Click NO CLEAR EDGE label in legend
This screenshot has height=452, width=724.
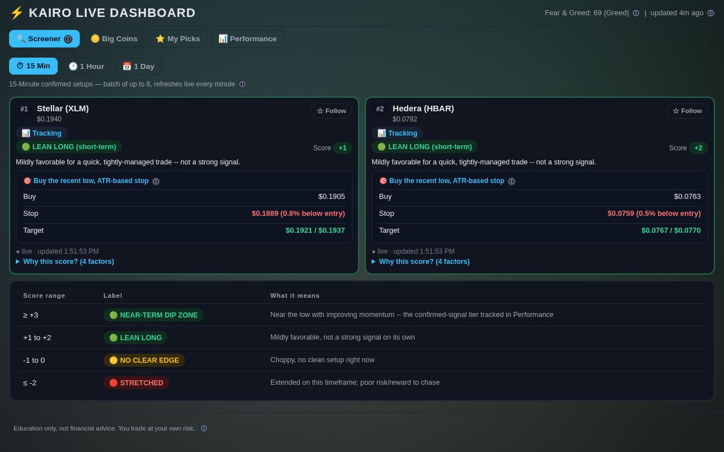(144, 360)
